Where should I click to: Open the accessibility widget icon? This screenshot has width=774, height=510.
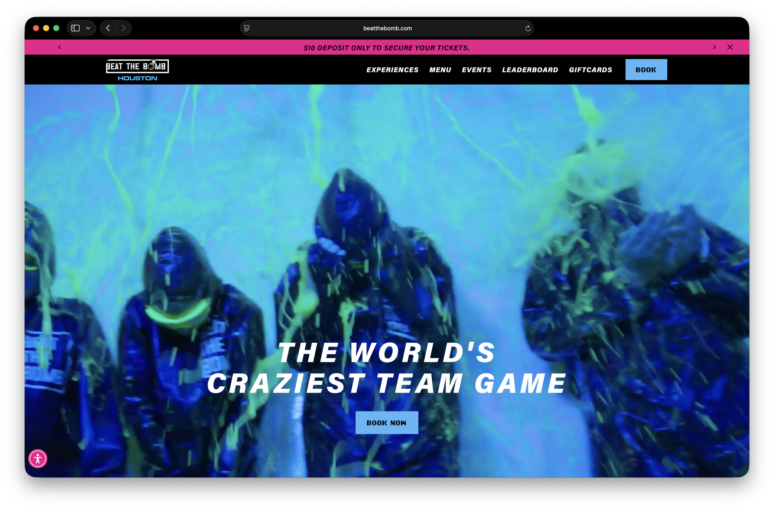[38, 459]
